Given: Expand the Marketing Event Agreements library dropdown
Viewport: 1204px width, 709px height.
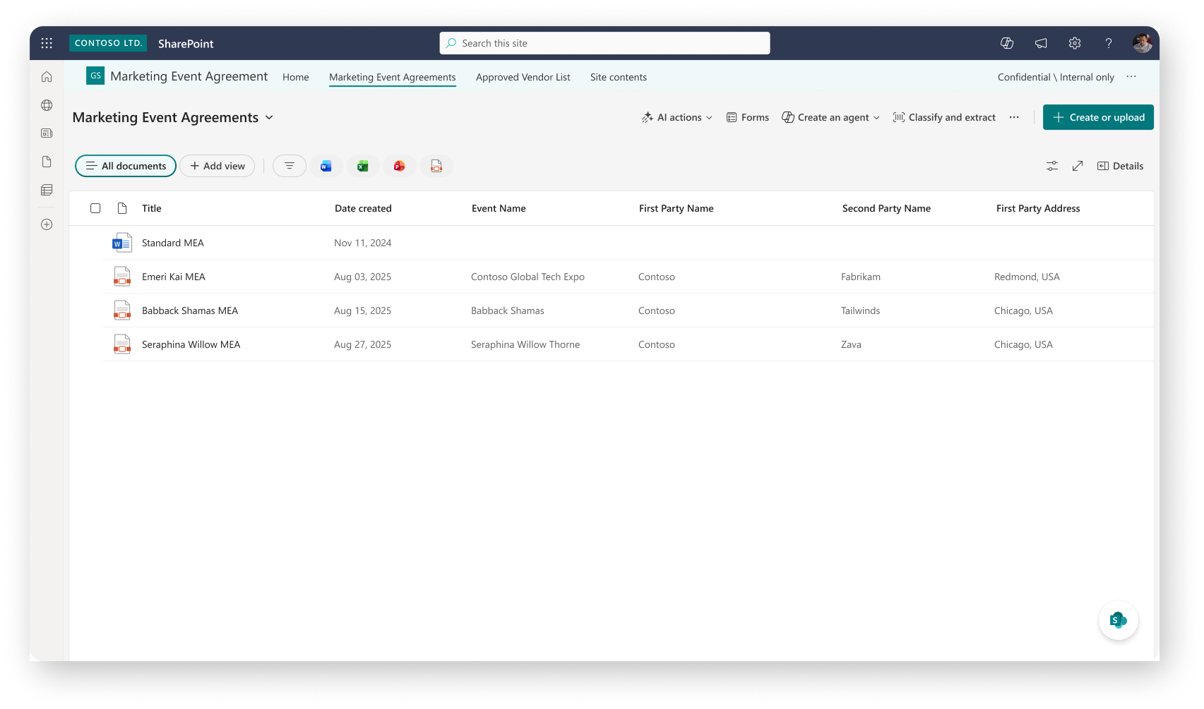Looking at the screenshot, I should pyautogui.click(x=269, y=118).
